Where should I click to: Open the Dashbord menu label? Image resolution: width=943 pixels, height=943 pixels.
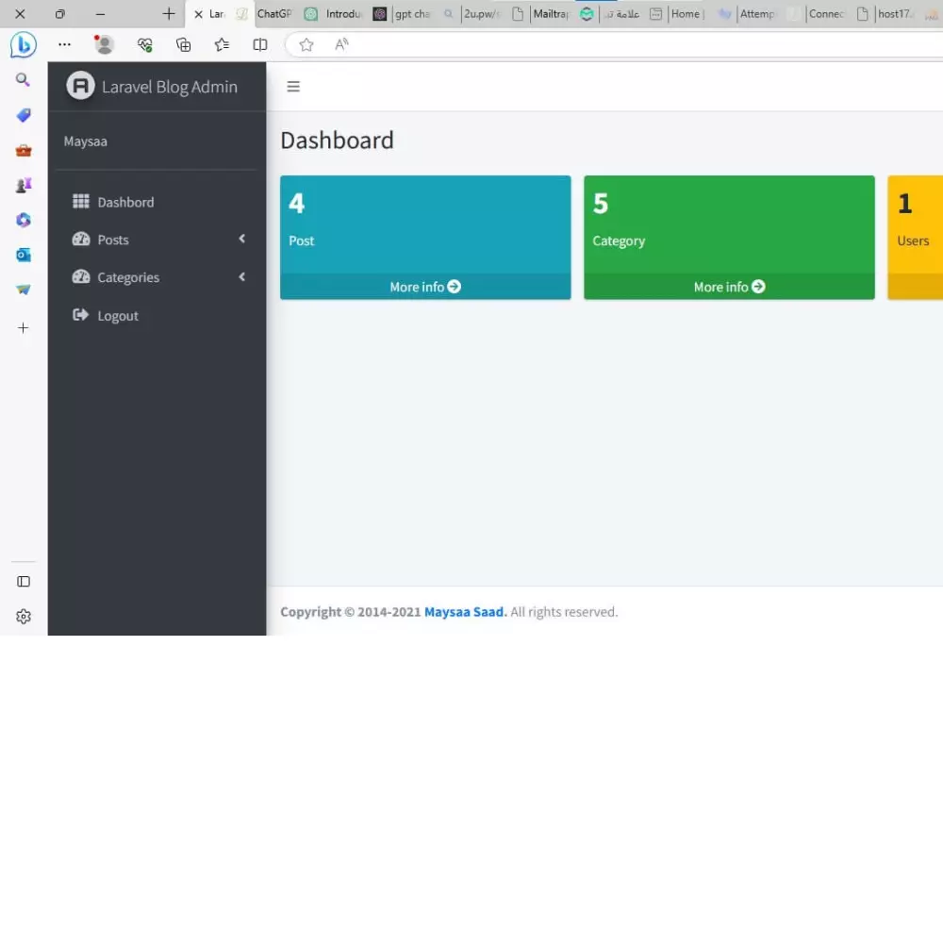coord(125,203)
